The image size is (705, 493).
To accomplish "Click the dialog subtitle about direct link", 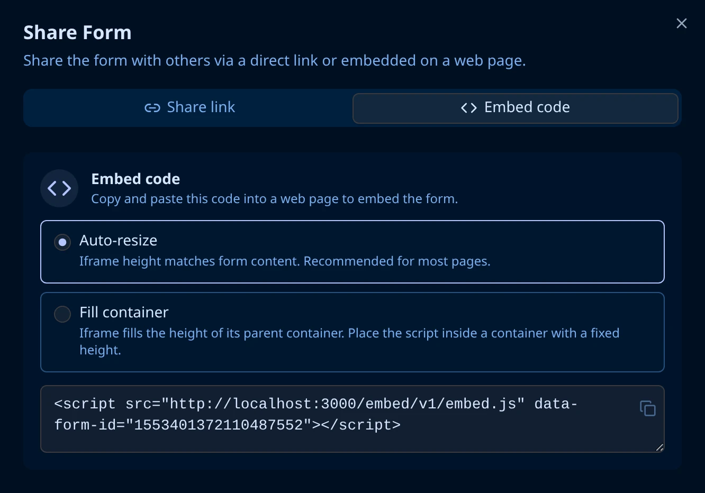I will point(275,61).
